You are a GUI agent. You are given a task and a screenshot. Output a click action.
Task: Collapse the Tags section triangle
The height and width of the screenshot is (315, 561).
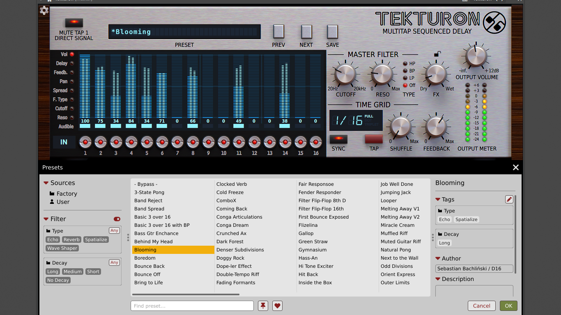pyautogui.click(x=438, y=199)
